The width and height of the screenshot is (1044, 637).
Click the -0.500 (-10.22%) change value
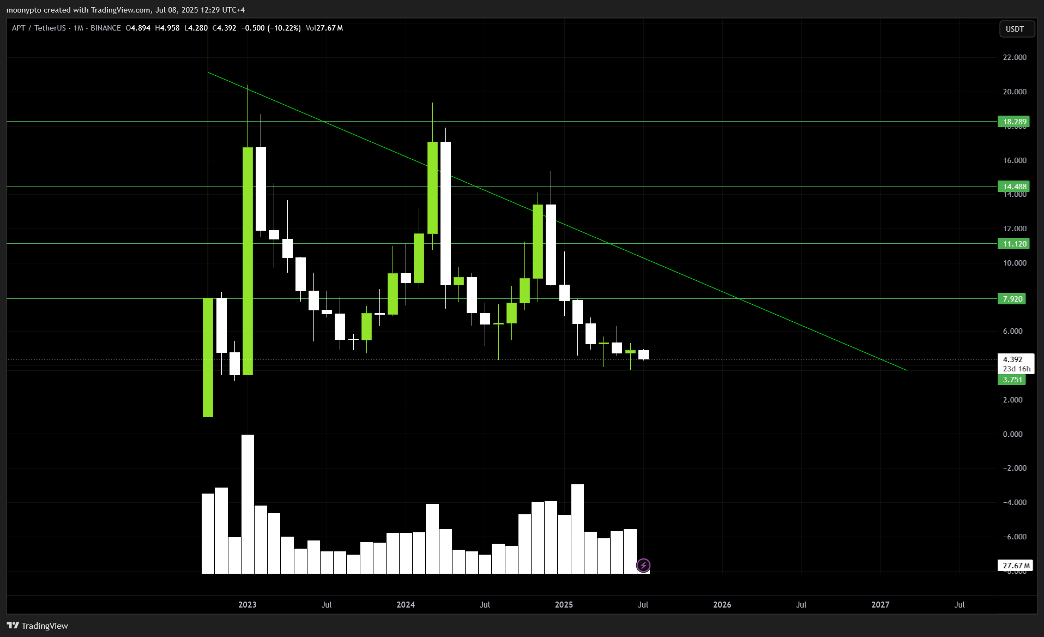[x=271, y=28]
